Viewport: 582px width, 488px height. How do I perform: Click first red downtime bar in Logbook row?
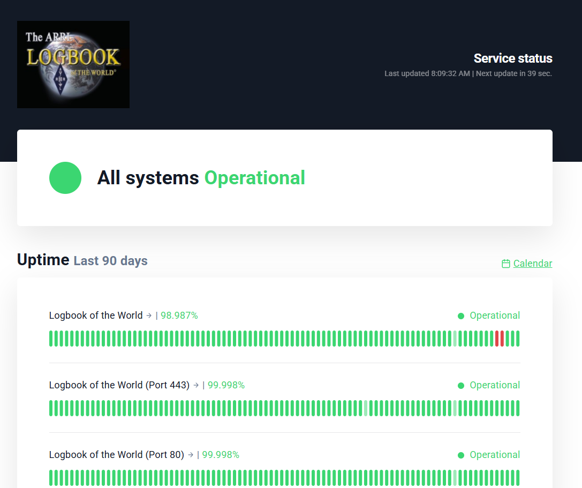coord(497,339)
